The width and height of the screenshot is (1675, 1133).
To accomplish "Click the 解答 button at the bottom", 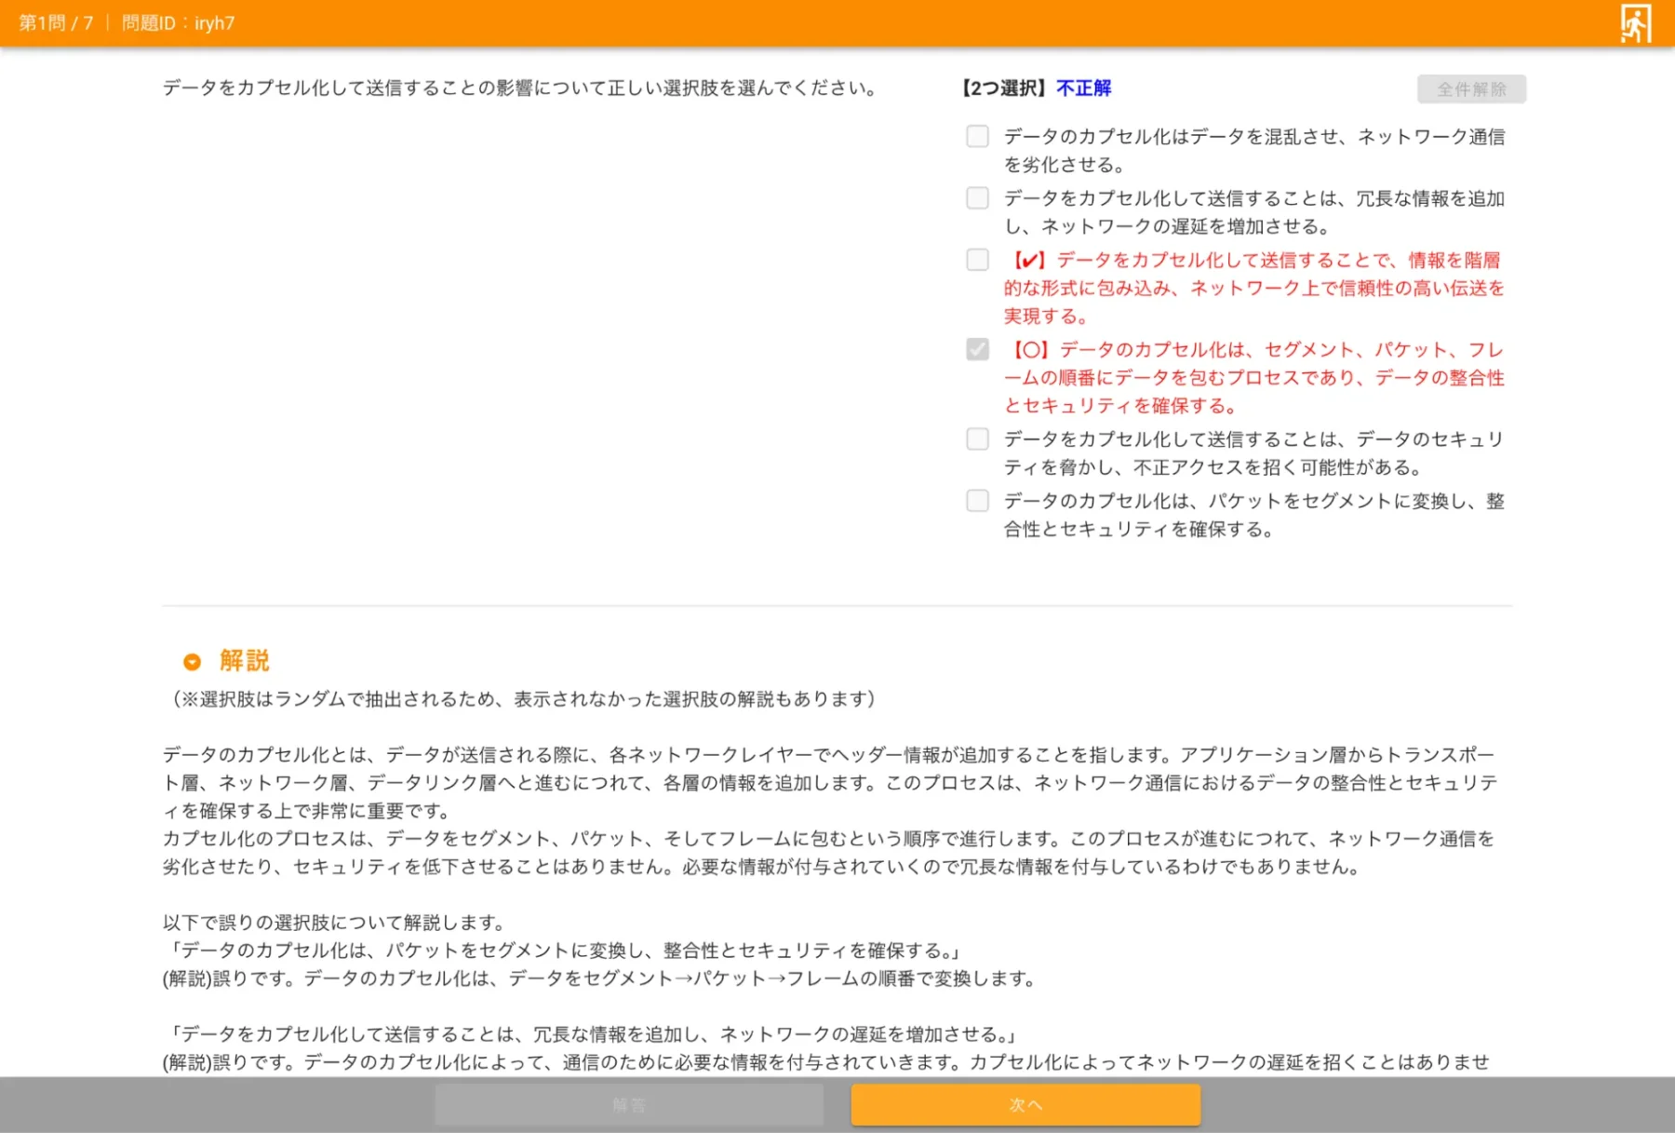I will 629,1103.
